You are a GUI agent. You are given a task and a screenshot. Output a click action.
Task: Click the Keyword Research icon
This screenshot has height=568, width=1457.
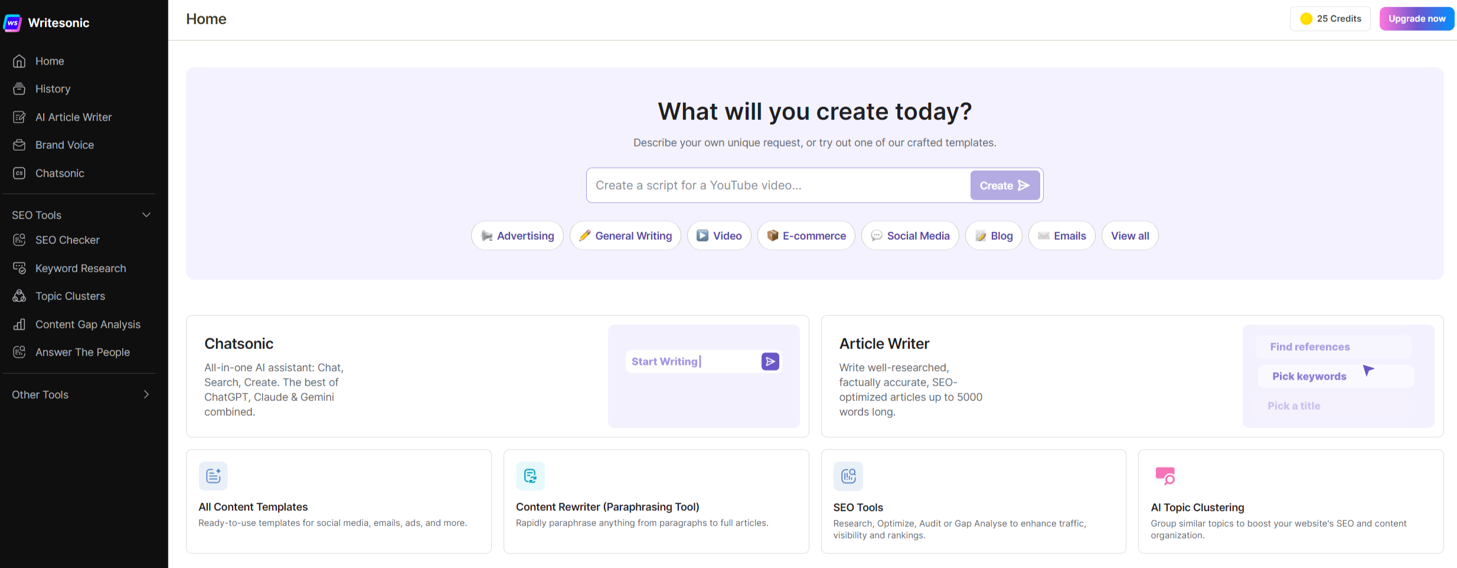[x=19, y=268]
